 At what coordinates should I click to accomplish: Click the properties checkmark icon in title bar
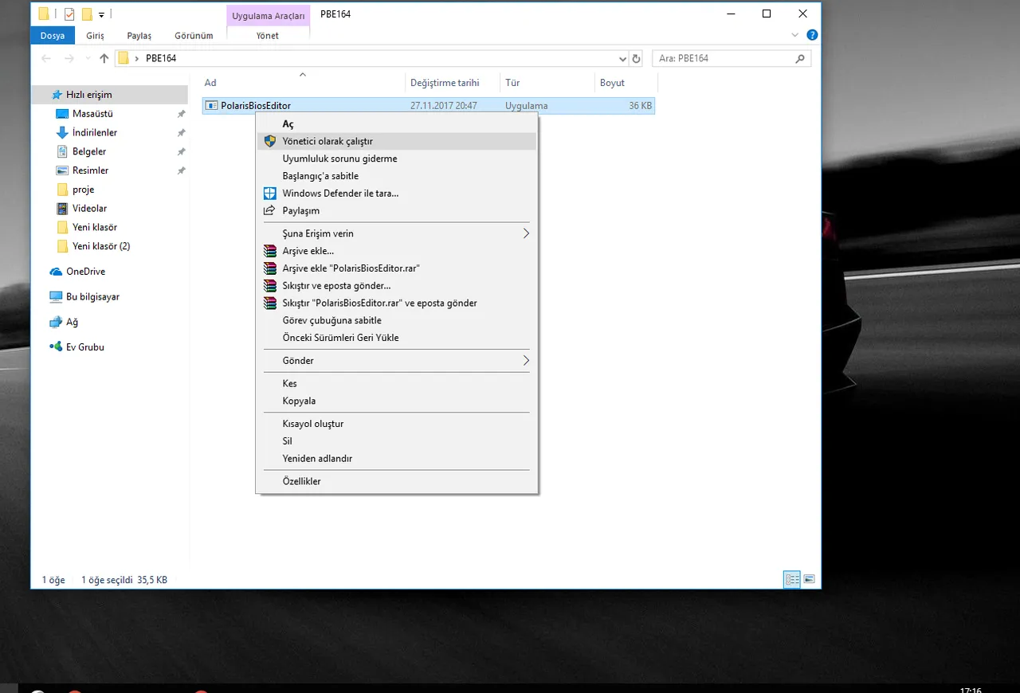[x=69, y=14]
